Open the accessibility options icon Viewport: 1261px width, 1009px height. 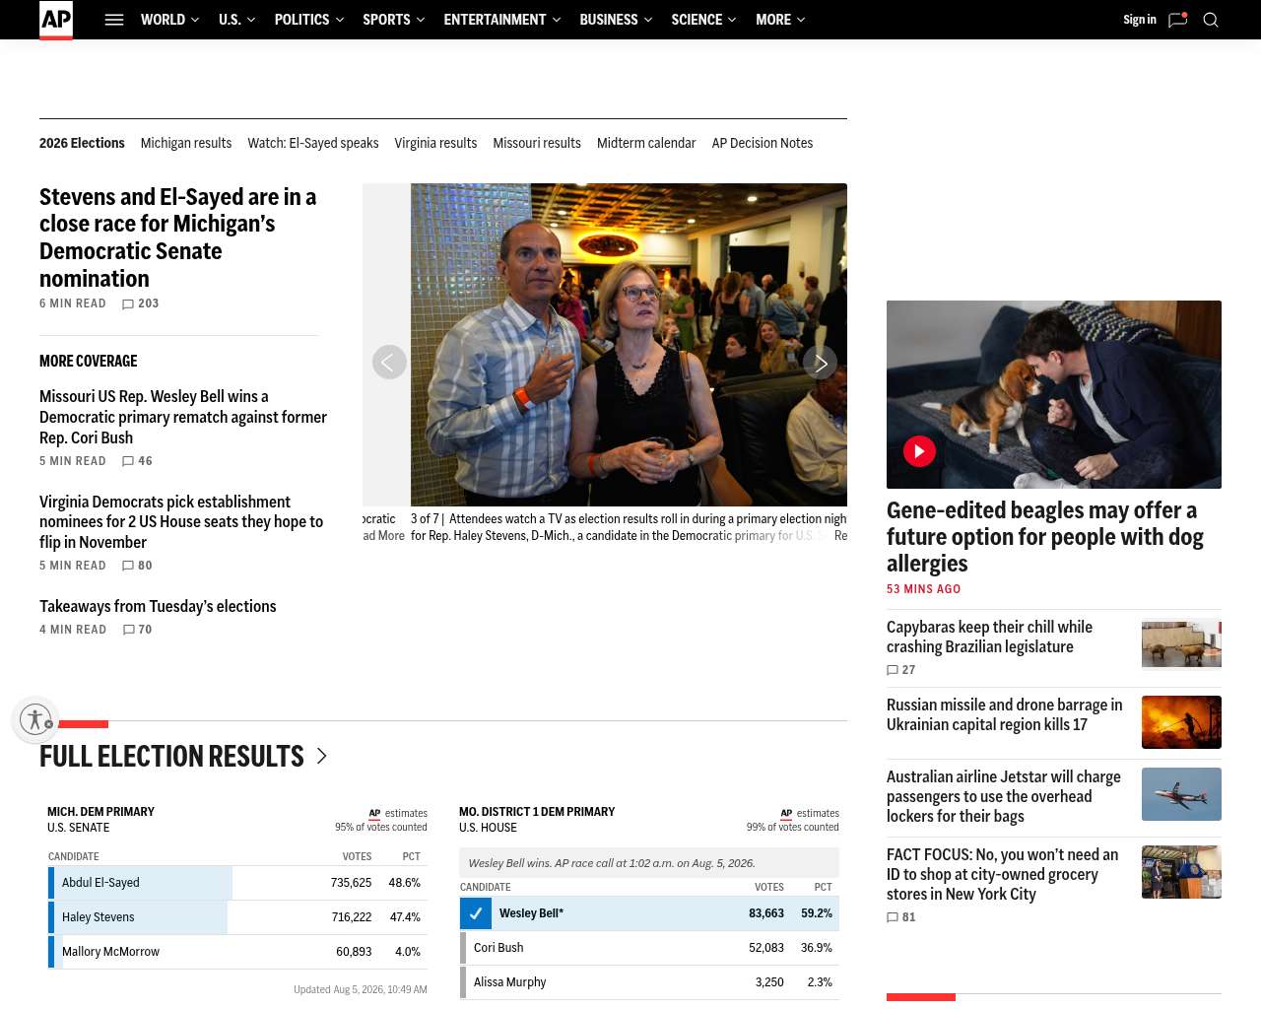pyautogui.click(x=36, y=719)
